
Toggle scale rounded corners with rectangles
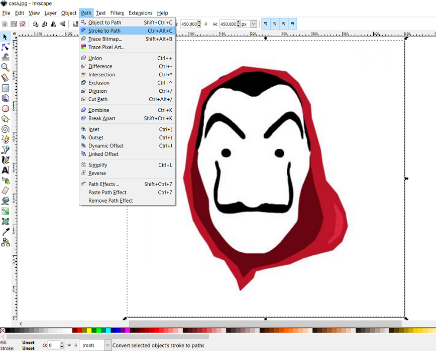[x=275, y=24]
